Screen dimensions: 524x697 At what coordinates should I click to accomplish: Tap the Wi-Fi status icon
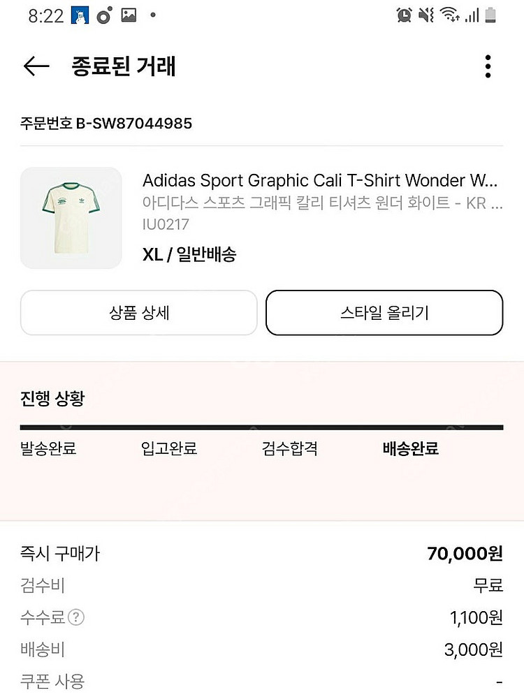[x=448, y=15]
